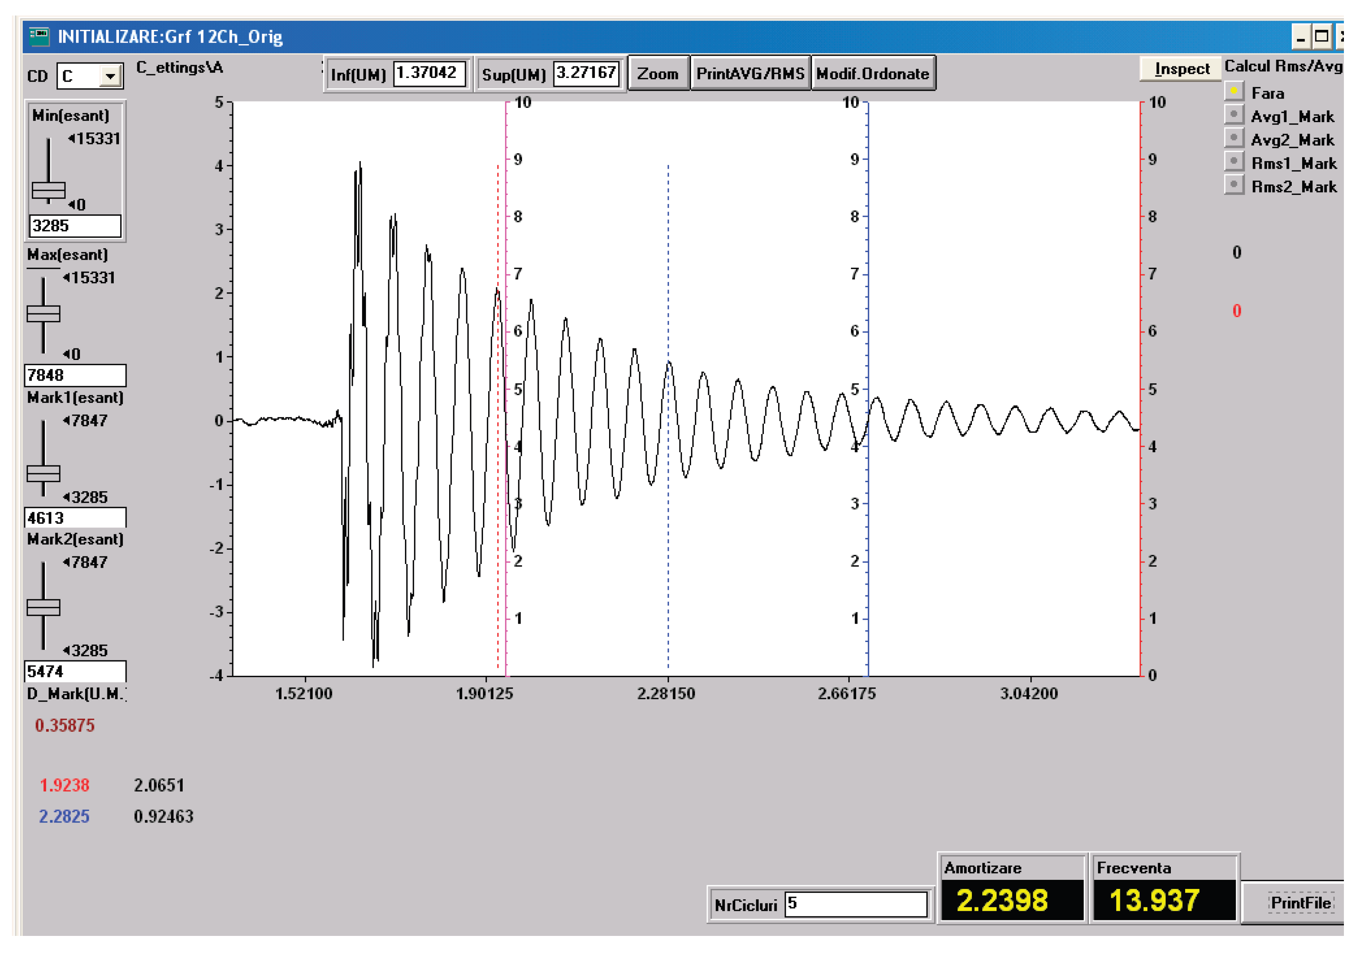Click the PrintFile button
The width and height of the screenshot is (1363, 955).
[x=1301, y=902]
